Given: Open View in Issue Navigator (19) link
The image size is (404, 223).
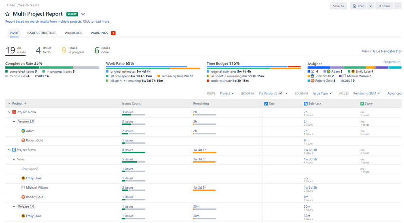Looking at the screenshot, I should tap(381, 51).
